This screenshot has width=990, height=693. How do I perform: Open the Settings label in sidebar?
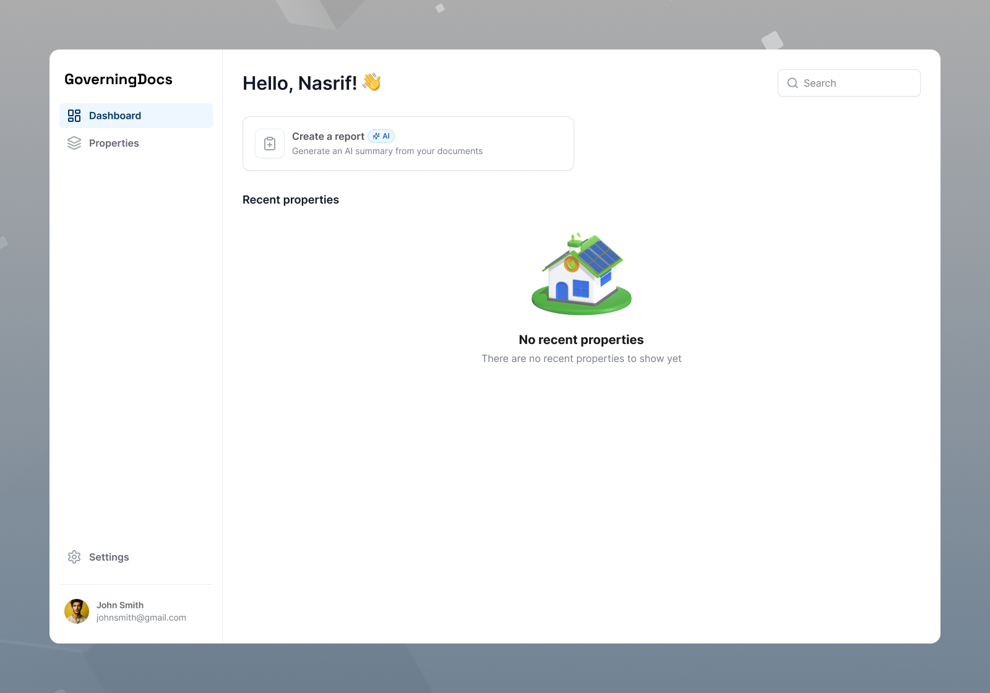(109, 557)
